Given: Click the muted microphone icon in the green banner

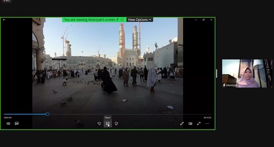Looking at the screenshot, I should (117, 20).
